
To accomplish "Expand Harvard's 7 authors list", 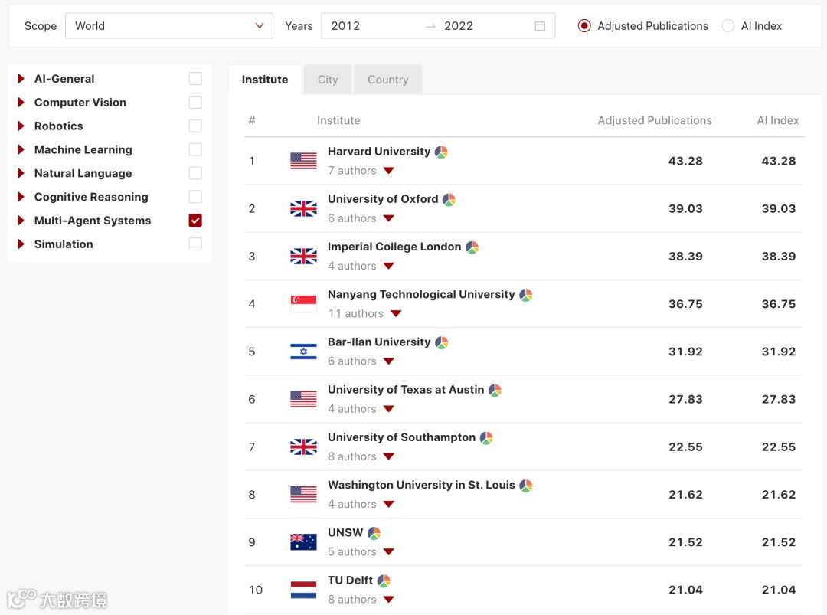I will coord(389,171).
